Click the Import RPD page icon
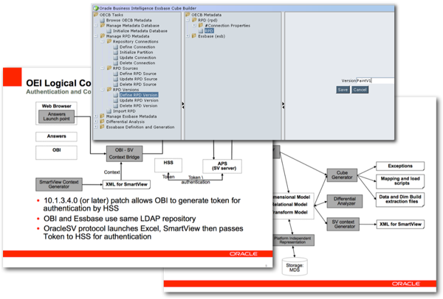This screenshot has width=443, height=299. coord(109,111)
